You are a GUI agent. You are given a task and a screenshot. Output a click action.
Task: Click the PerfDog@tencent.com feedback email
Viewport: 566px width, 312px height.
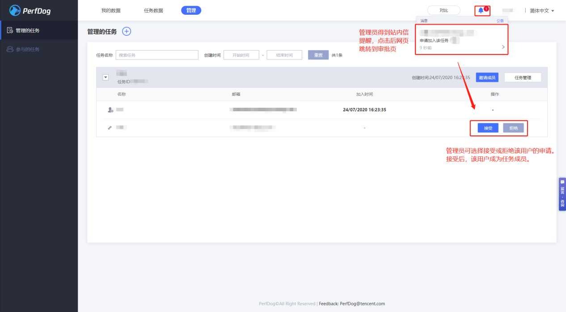point(362,304)
